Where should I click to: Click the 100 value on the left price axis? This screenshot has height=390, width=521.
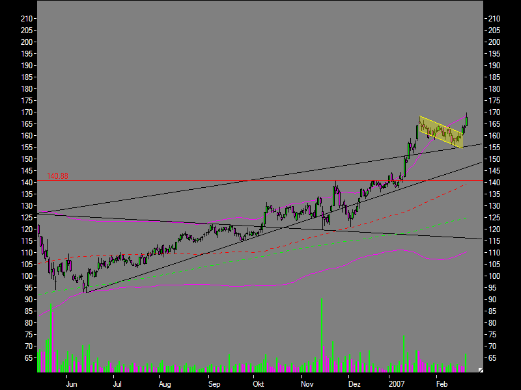[x=27, y=276]
